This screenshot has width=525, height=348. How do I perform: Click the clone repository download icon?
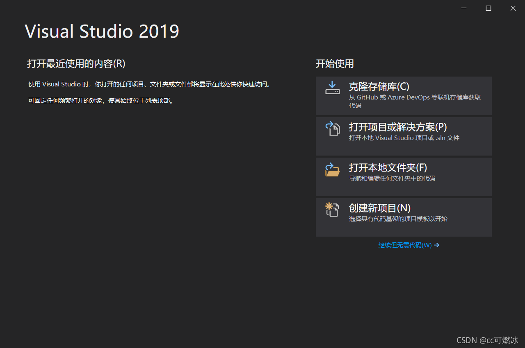tap(333, 88)
